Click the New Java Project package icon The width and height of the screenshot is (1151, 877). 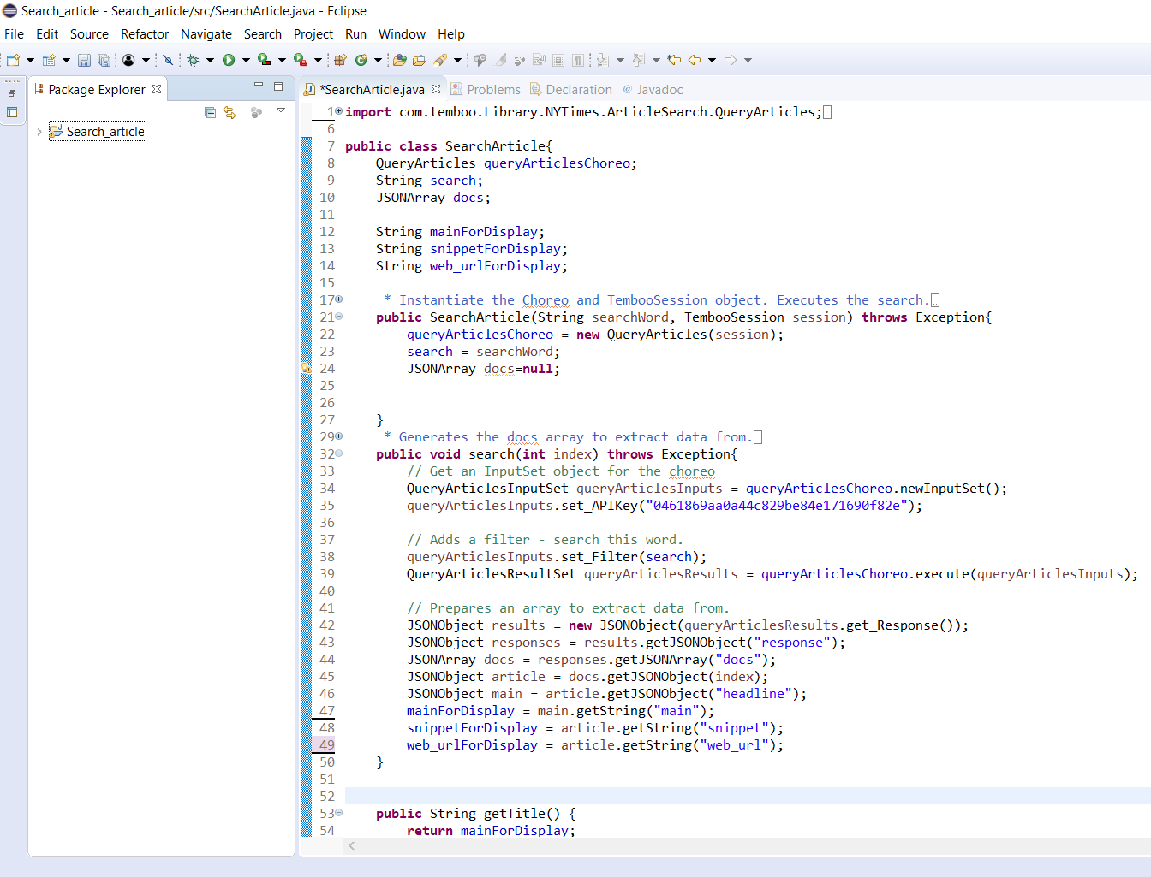(340, 60)
